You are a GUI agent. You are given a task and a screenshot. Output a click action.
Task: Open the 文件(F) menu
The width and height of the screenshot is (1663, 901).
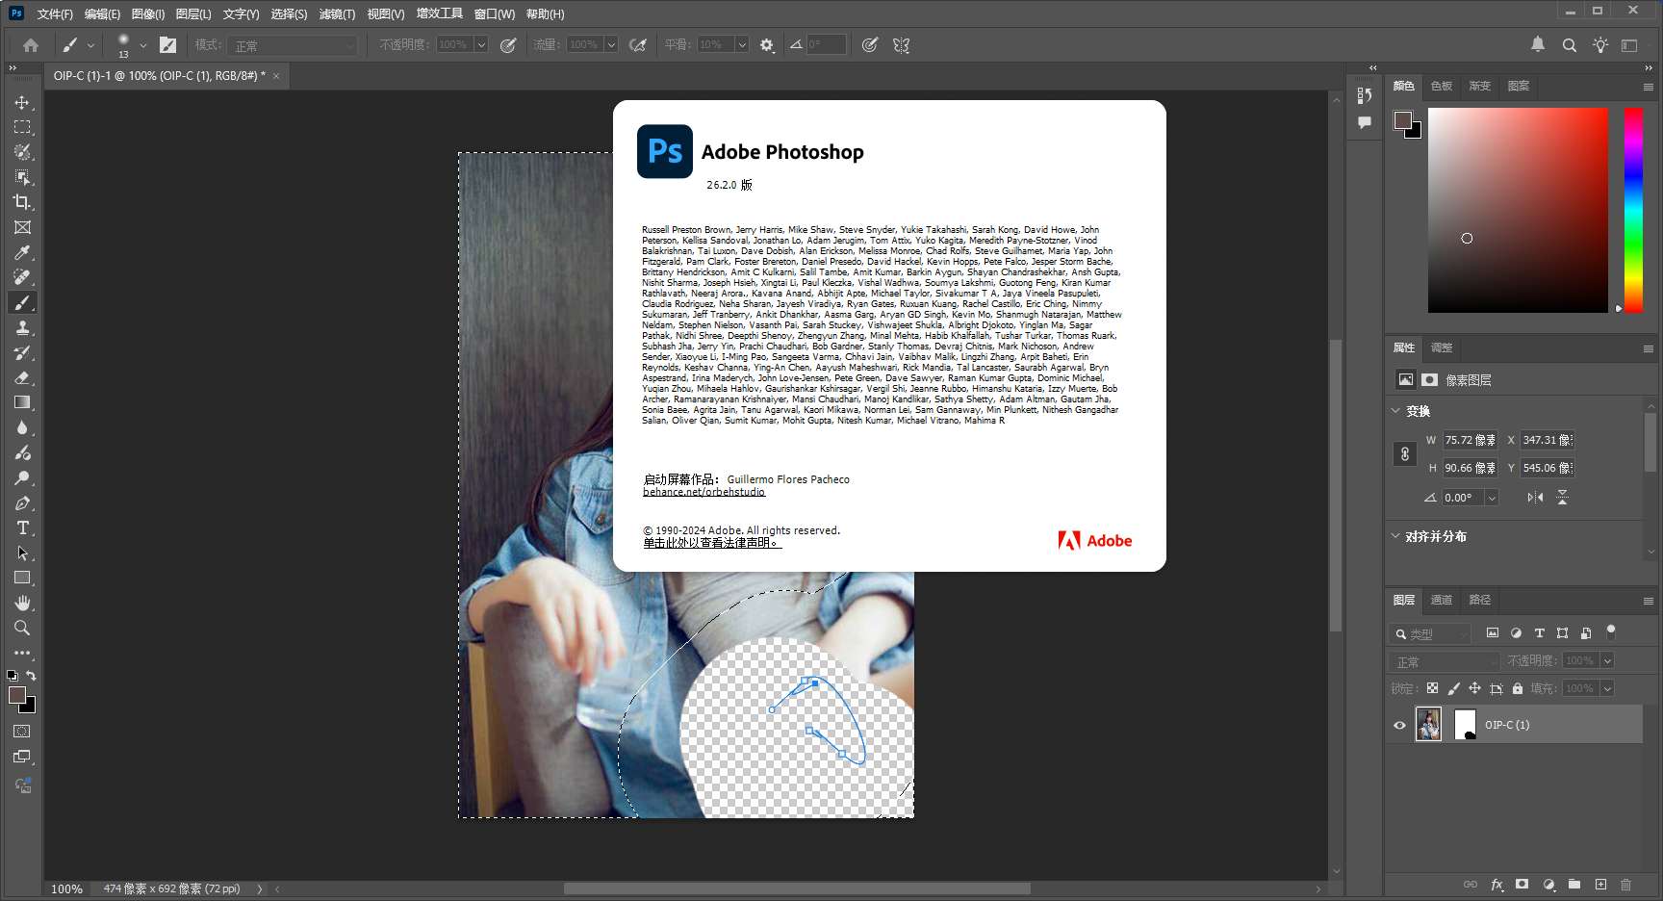[55, 13]
